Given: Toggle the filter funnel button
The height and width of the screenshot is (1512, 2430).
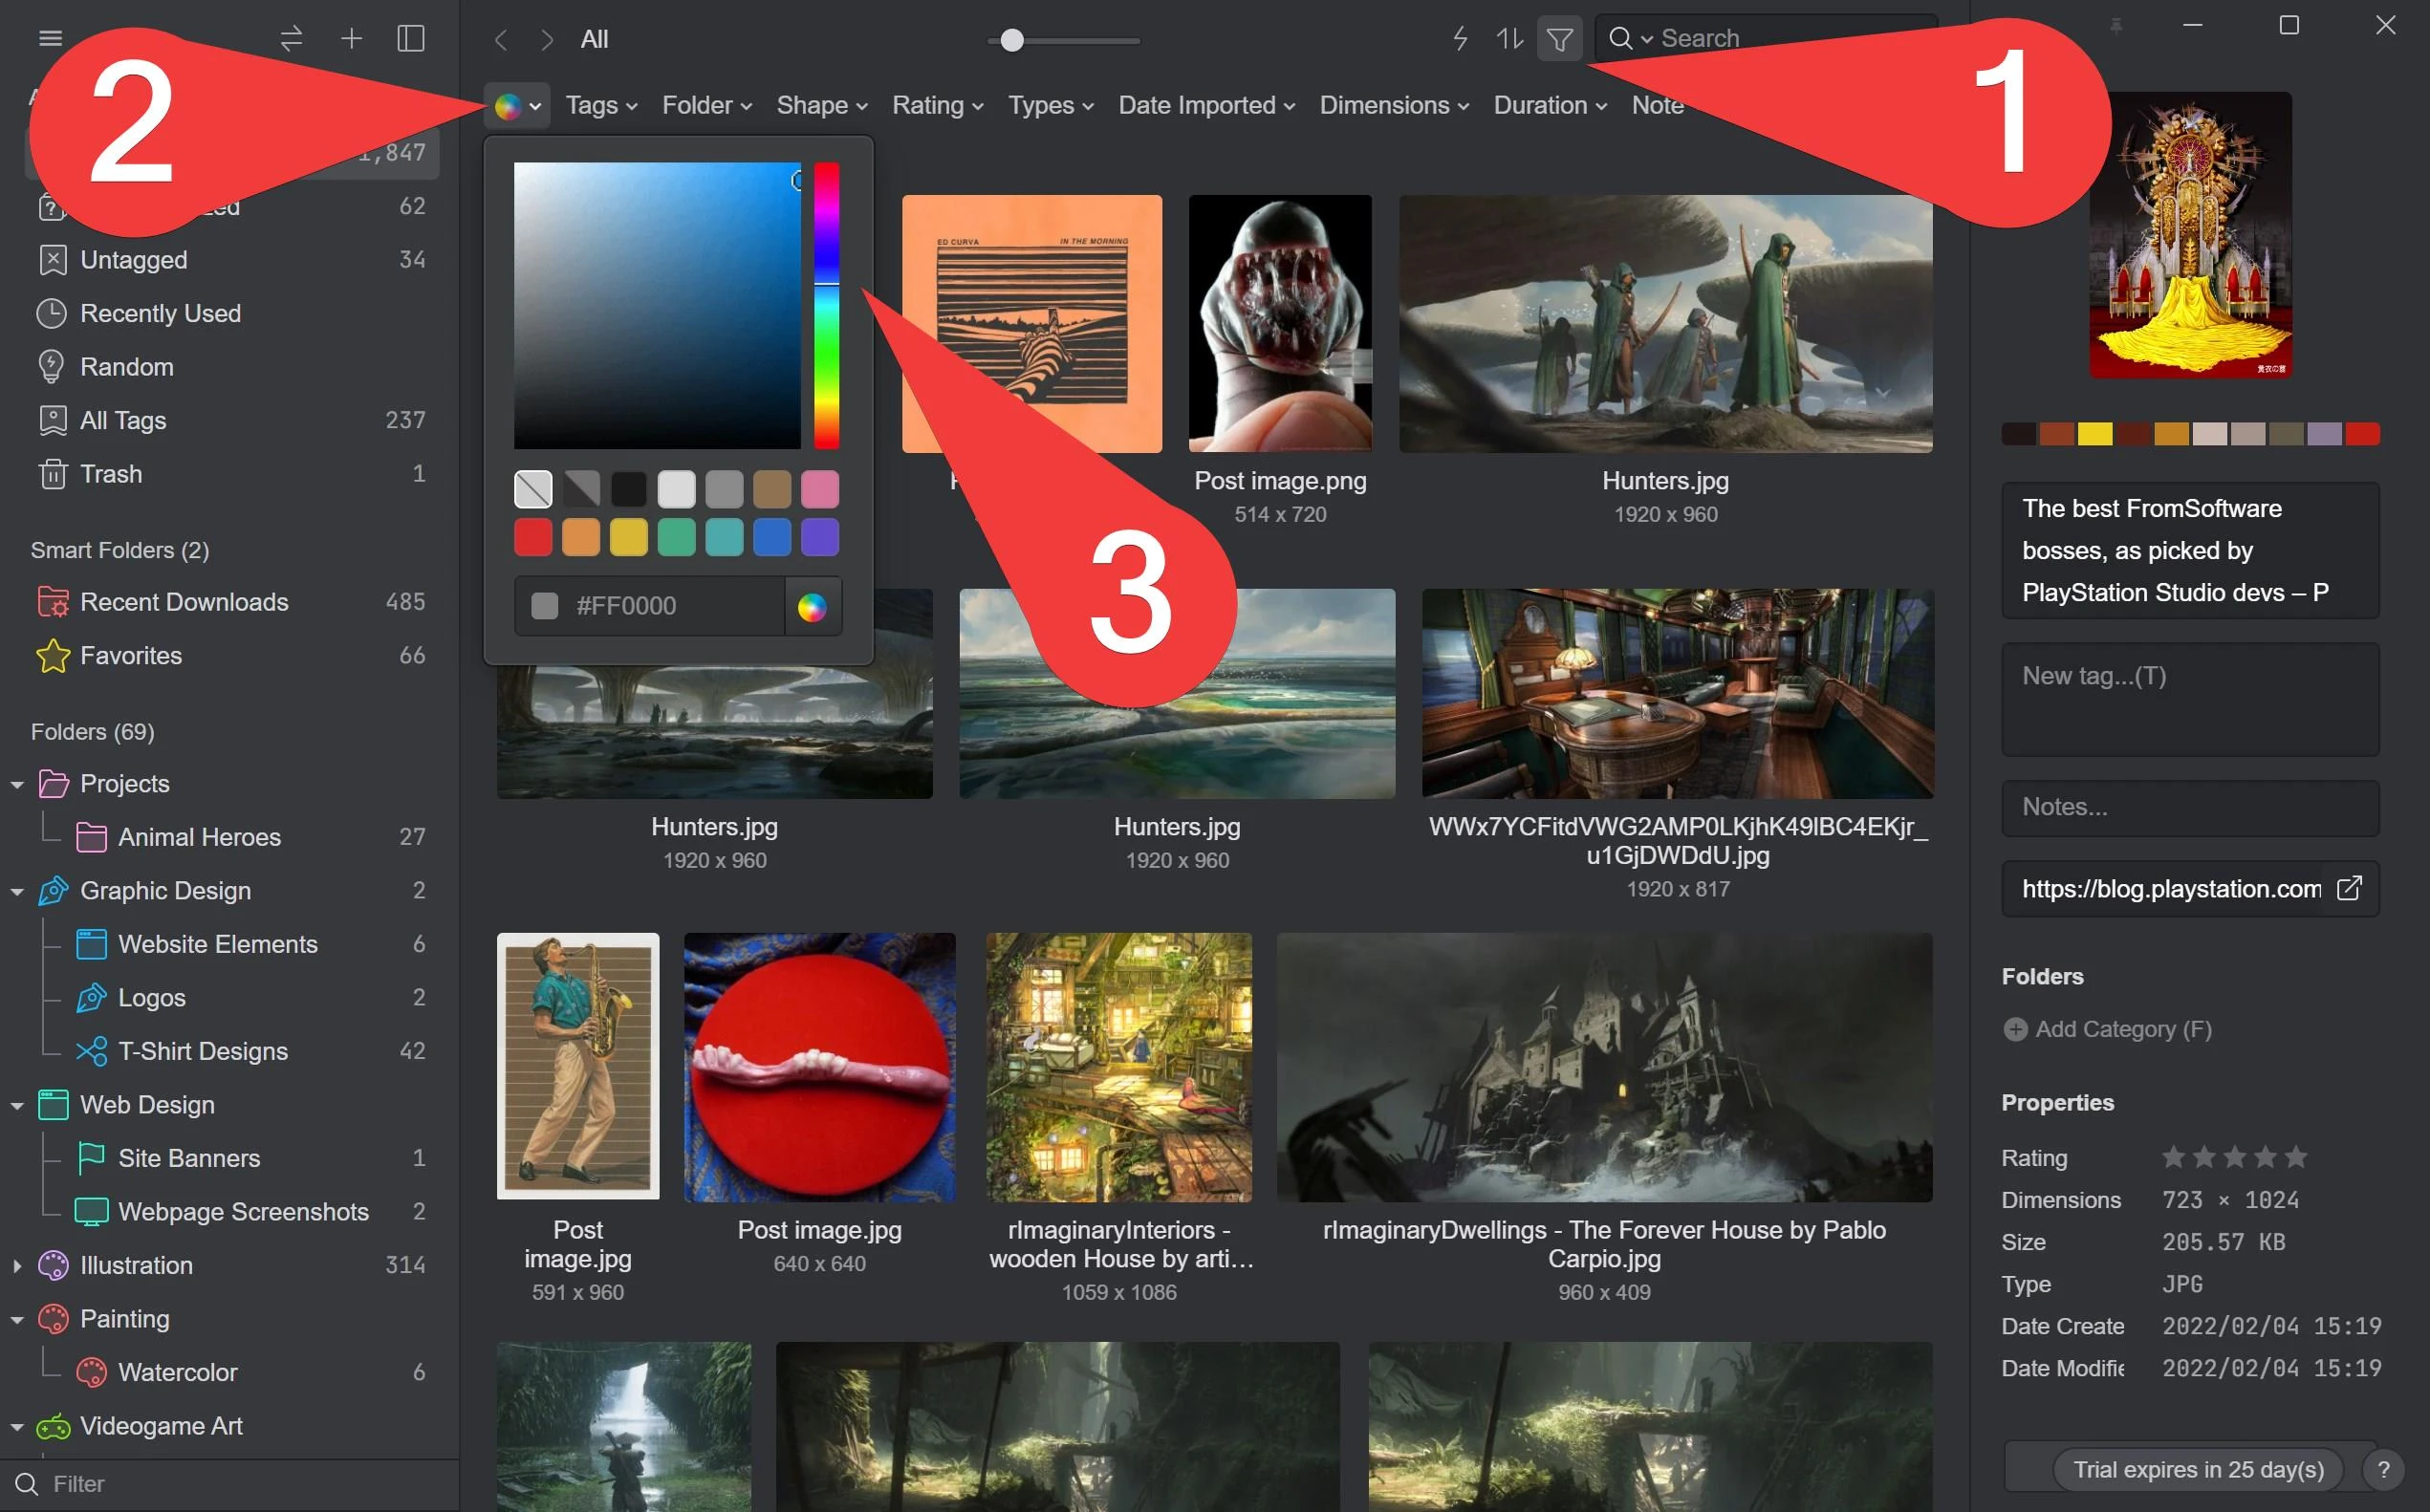Looking at the screenshot, I should coord(1559,39).
